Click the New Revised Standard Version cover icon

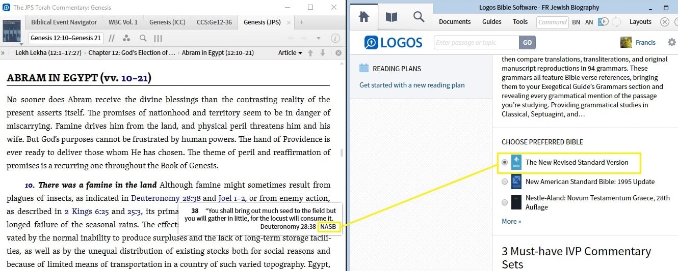(x=516, y=162)
